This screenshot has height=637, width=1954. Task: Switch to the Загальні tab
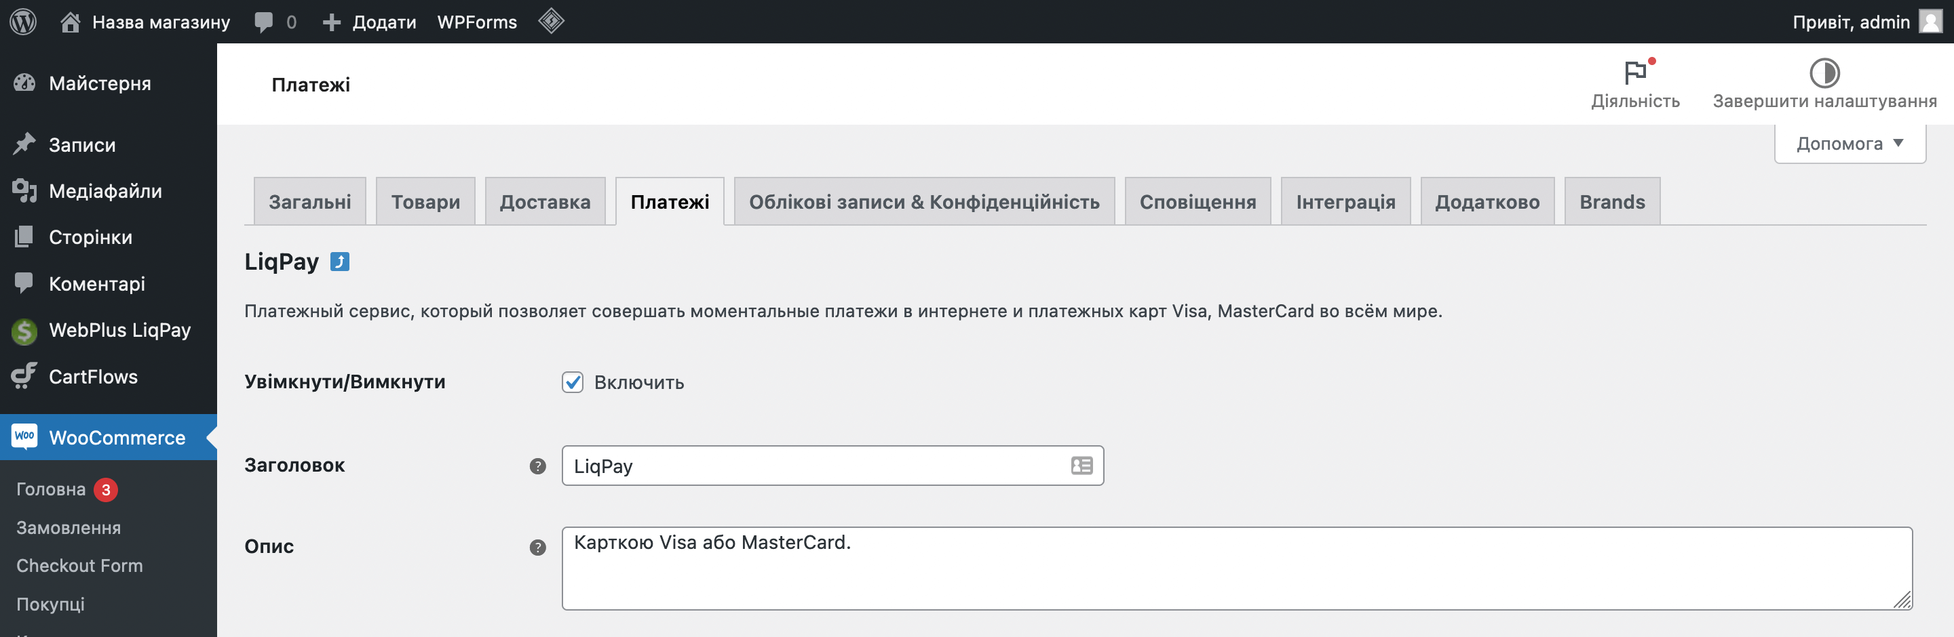[309, 202]
